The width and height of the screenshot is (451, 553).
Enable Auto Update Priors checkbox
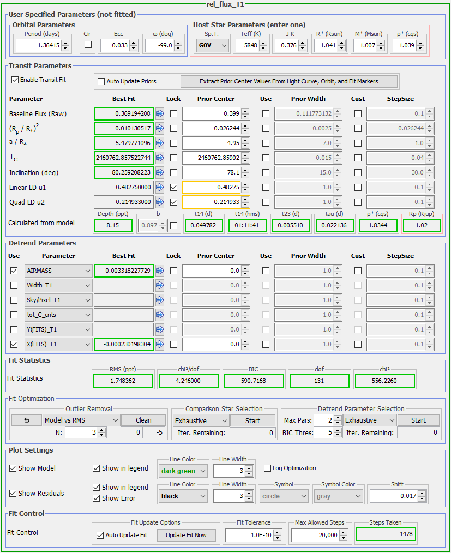pyautogui.click(x=101, y=81)
